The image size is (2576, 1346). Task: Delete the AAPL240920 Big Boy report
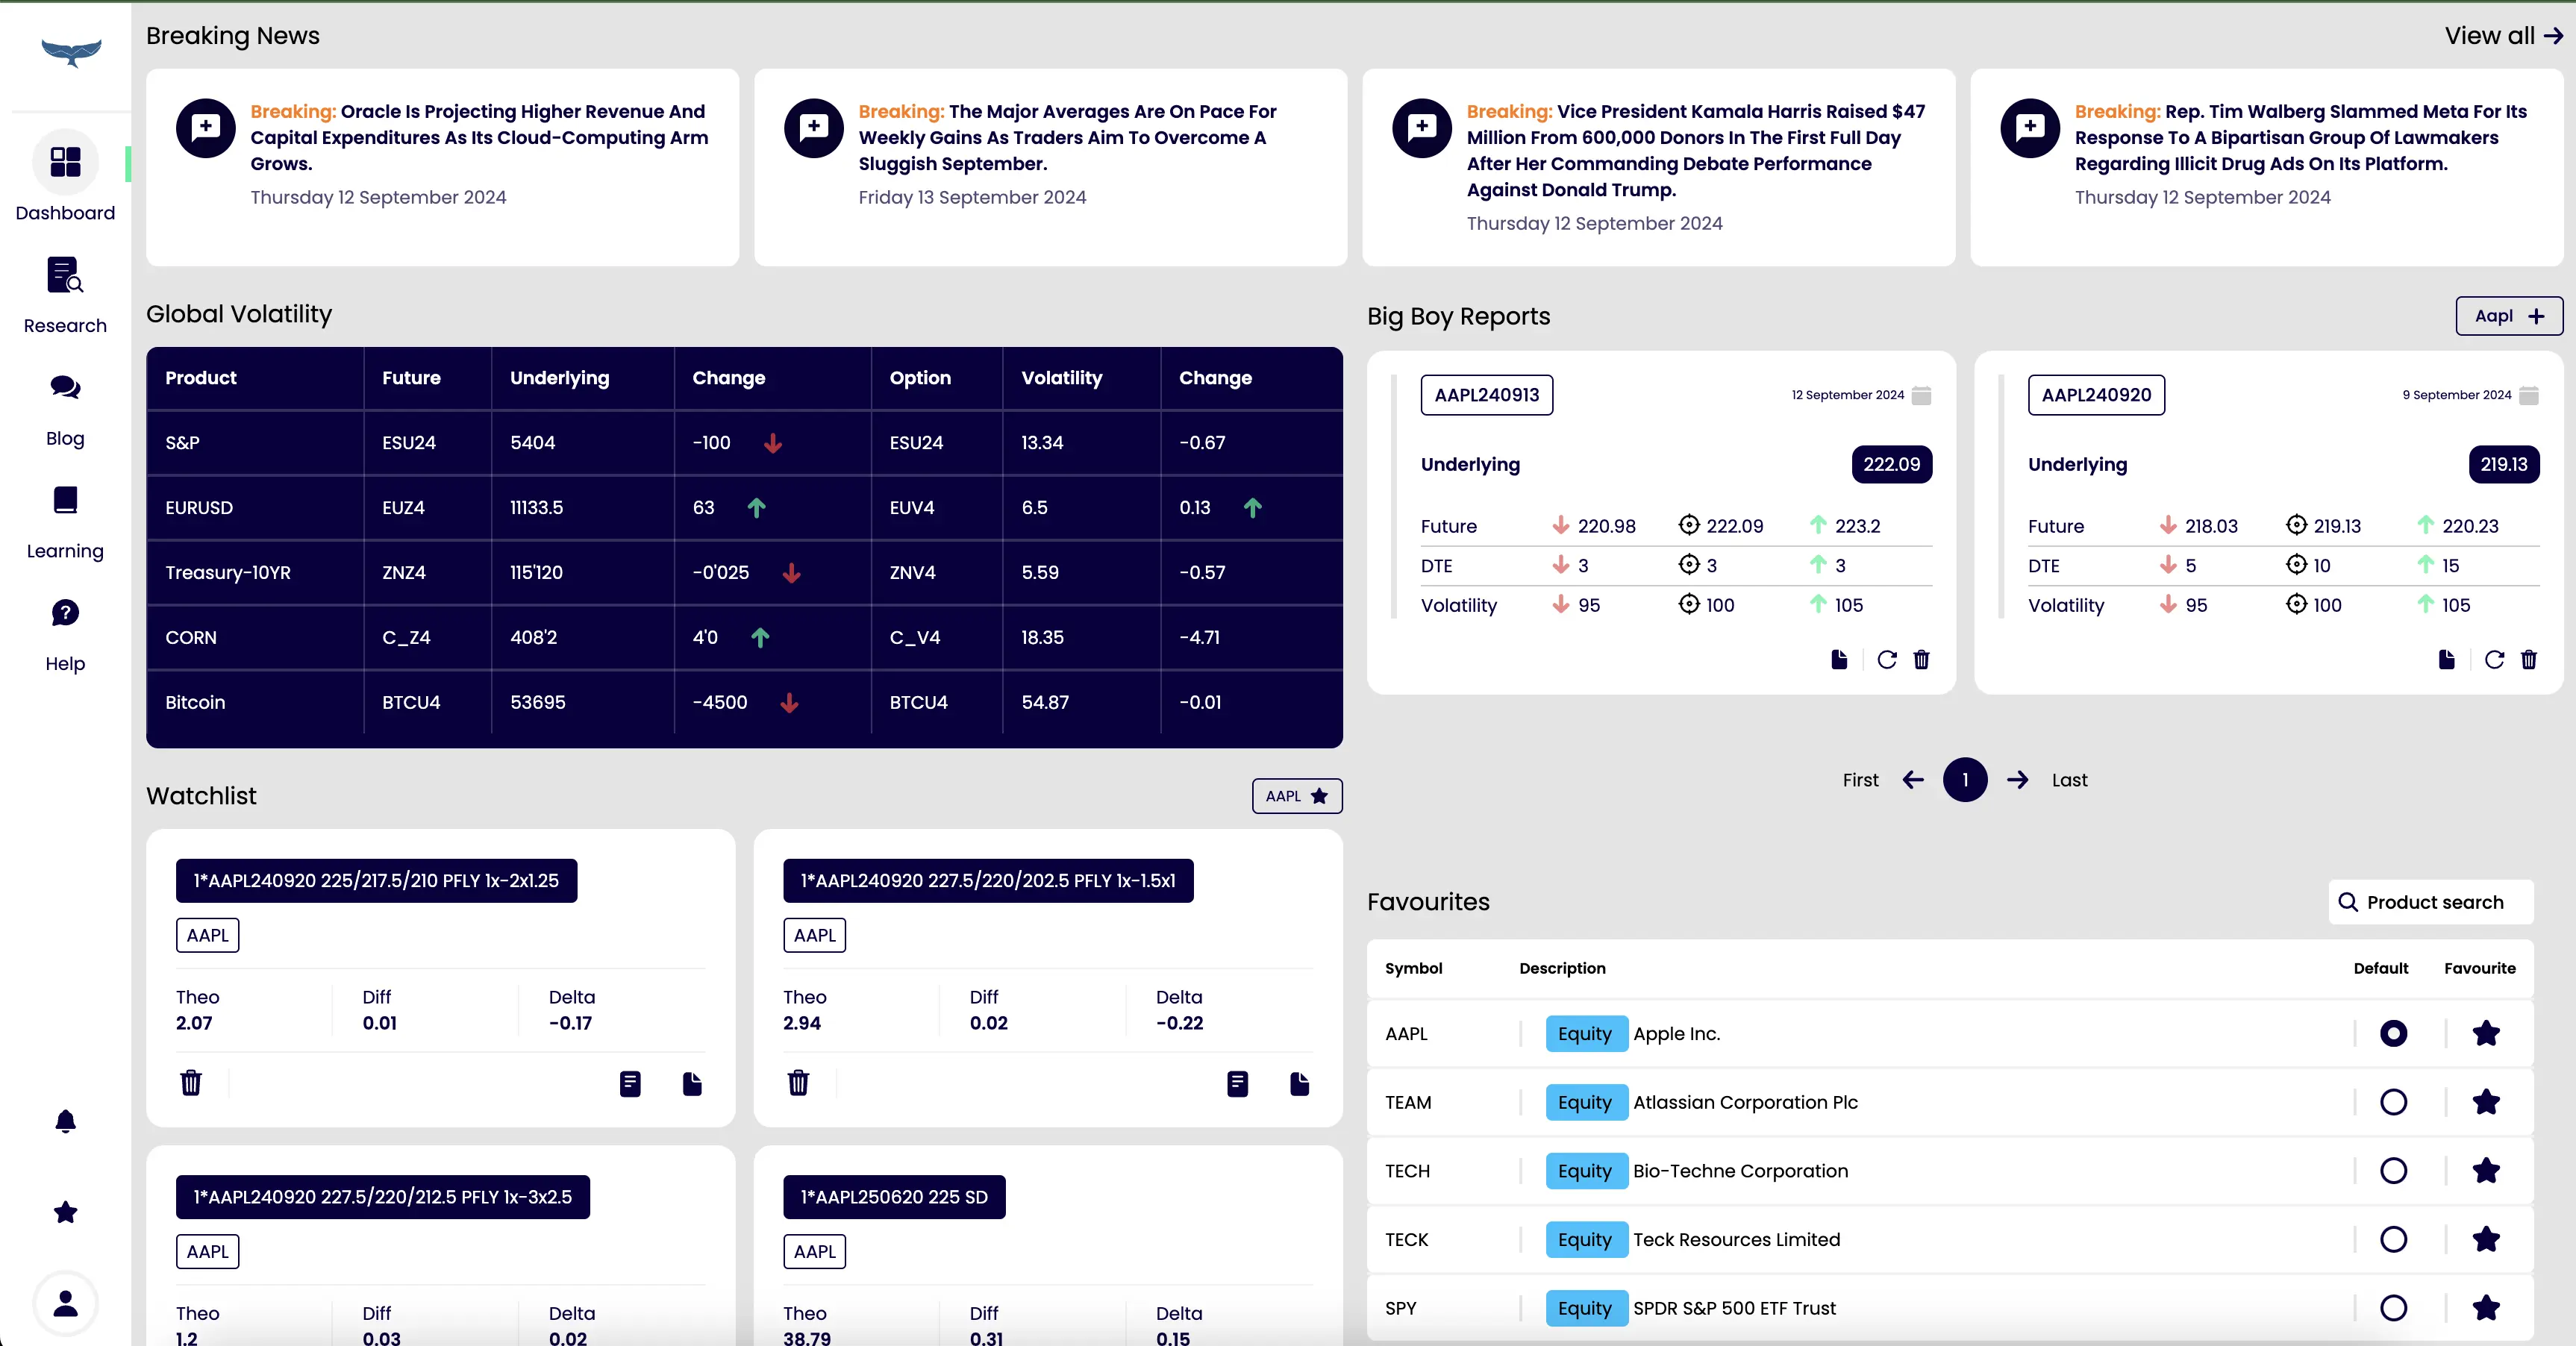(2529, 659)
